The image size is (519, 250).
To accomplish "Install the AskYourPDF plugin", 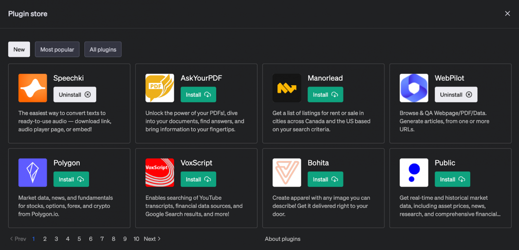I will 198,95.
